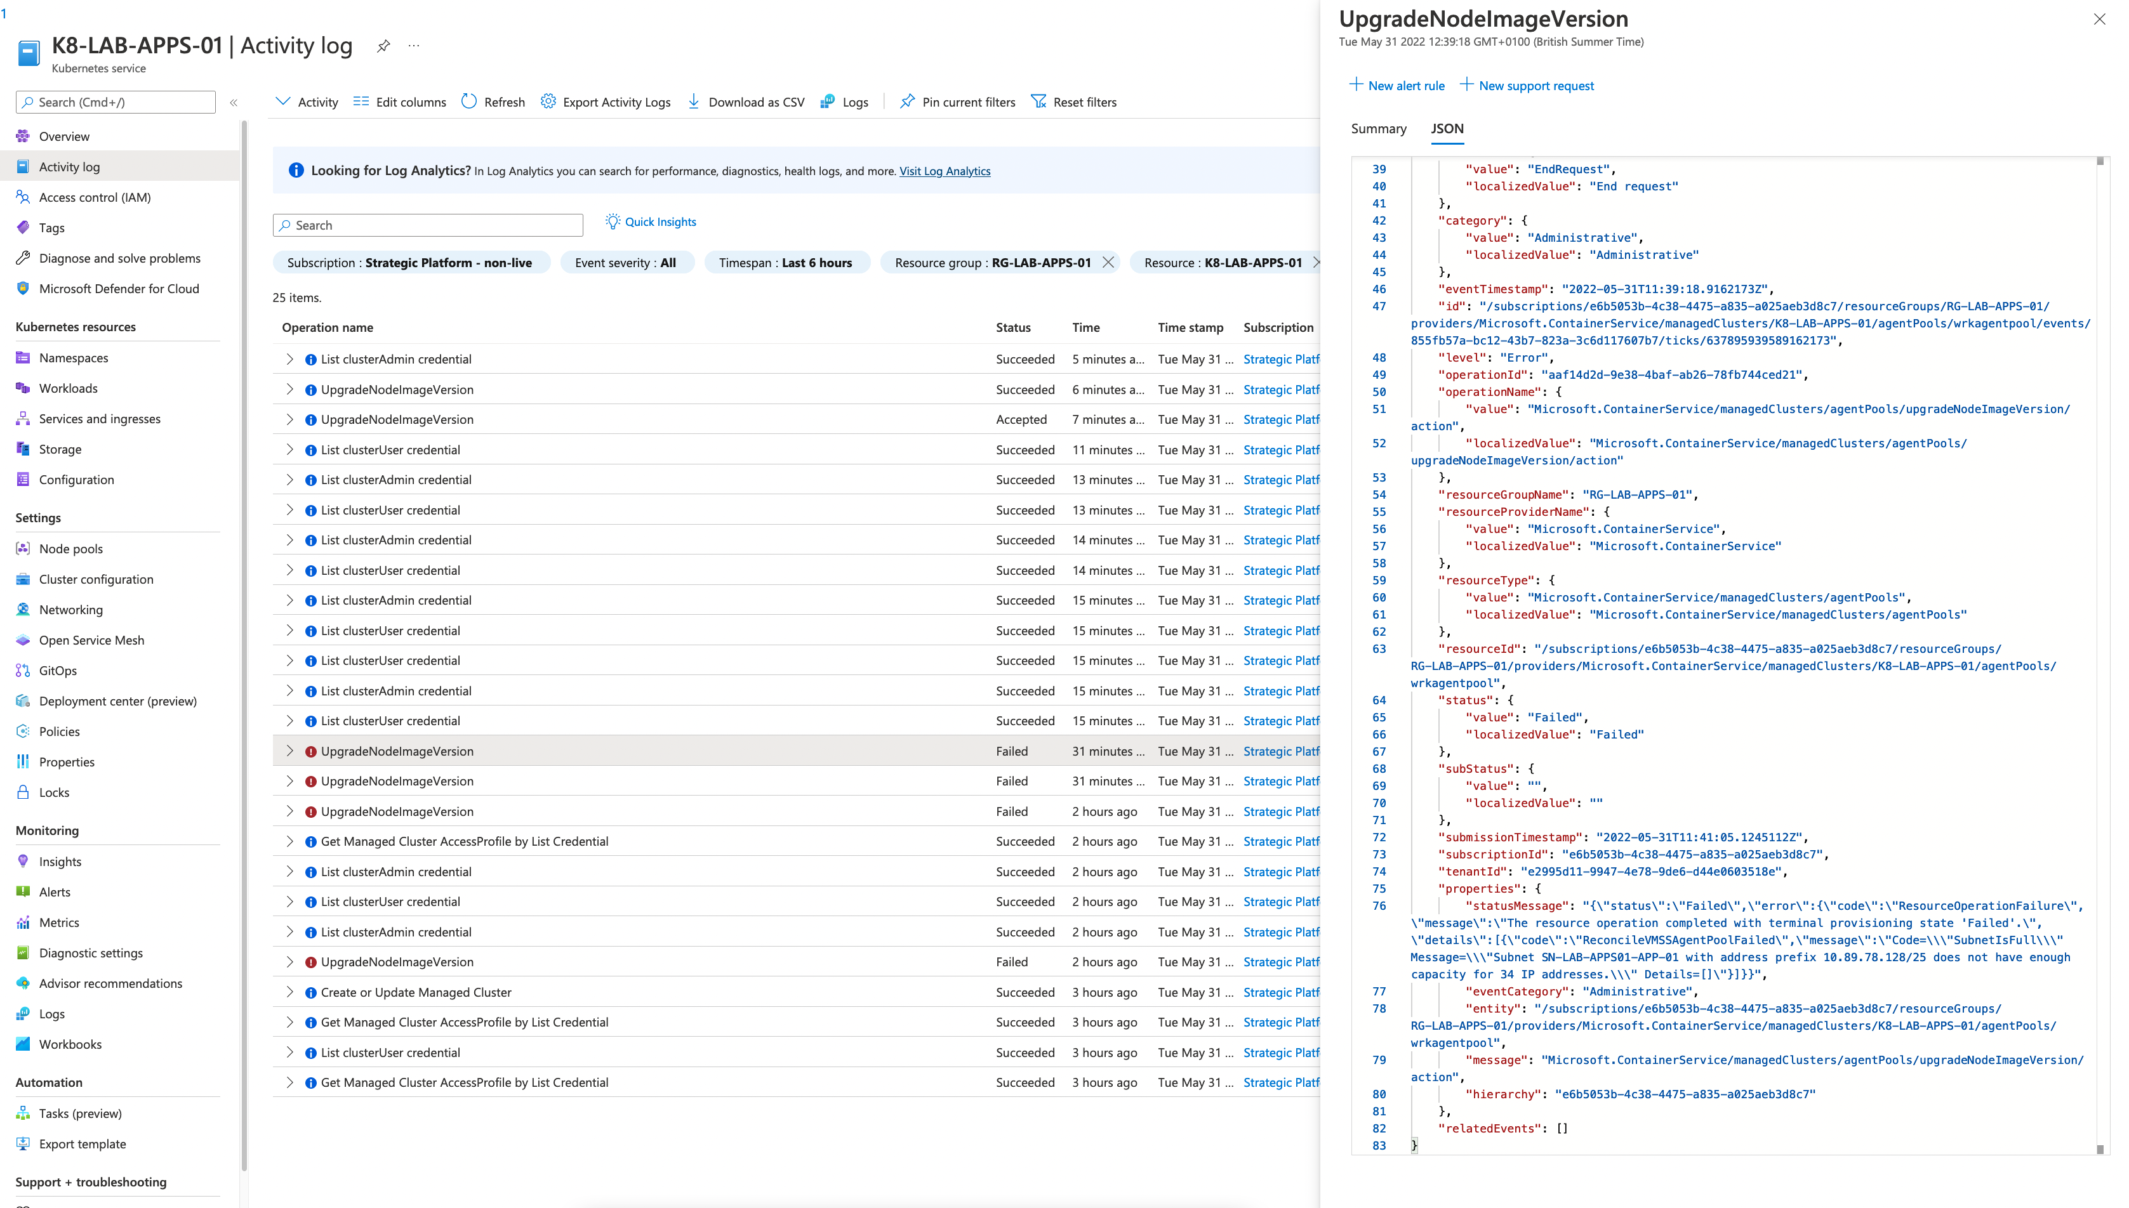
Task: Click the Insights lightbulb icon
Action: (23, 861)
